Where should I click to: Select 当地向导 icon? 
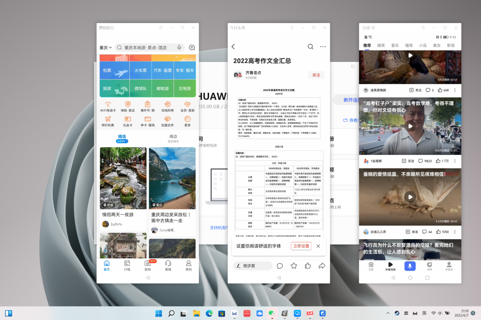click(x=167, y=107)
